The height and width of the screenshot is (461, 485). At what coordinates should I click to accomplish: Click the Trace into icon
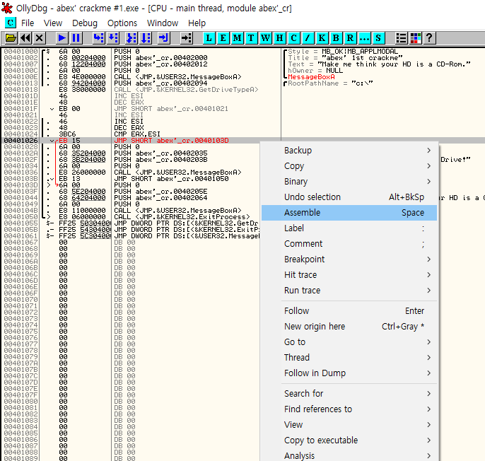(132, 38)
